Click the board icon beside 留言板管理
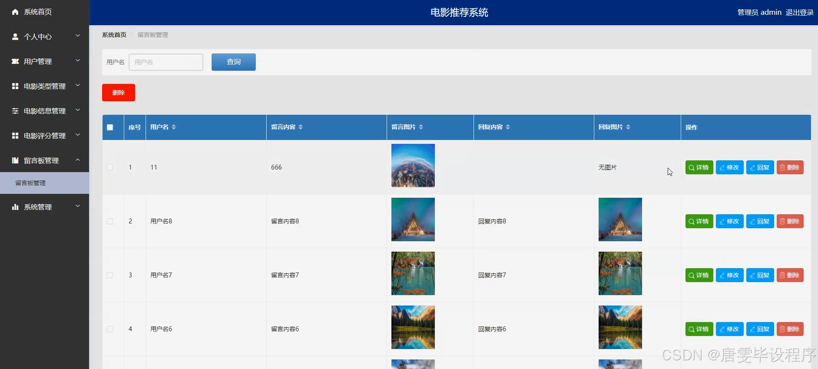 coord(15,160)
